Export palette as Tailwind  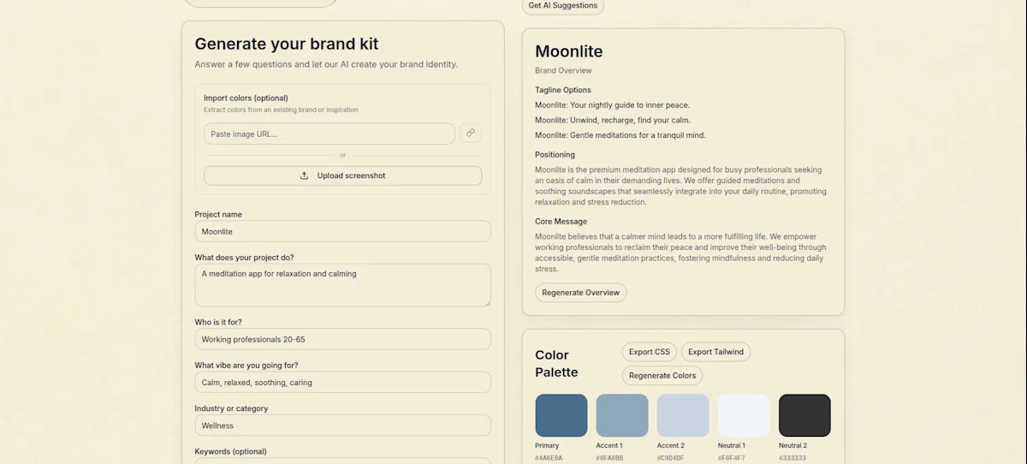[x=715, y=352]
